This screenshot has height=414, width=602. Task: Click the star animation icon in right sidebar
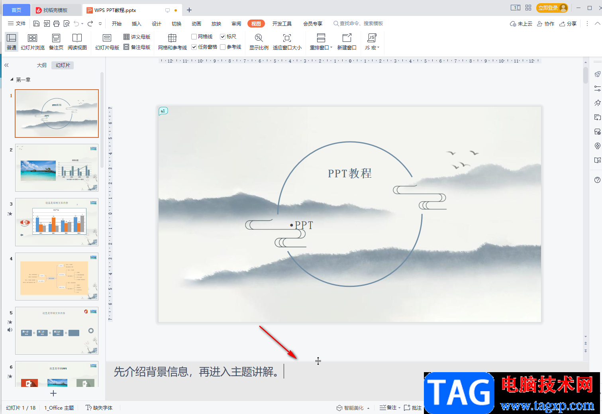point(597,102)
